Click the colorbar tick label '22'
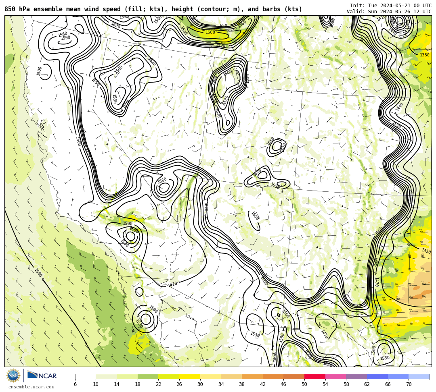This screenshot has width=436, height=392. [159, 384]
